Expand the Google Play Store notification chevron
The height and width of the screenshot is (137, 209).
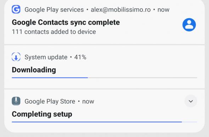click(x=191, y=101)
